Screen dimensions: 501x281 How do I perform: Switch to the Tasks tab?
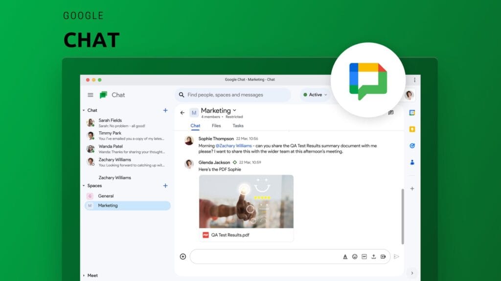(238, 126)
